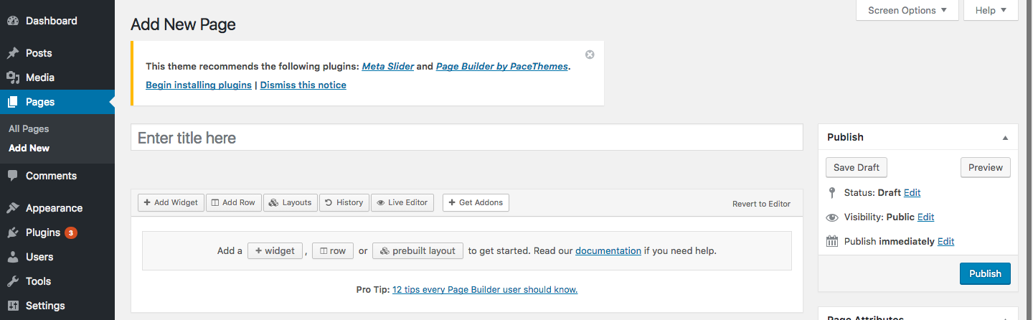Screen dimensions: 1033x320
Task: Open the Settings sliders icon
Action: pyautogui.click(x=13, y=306)
